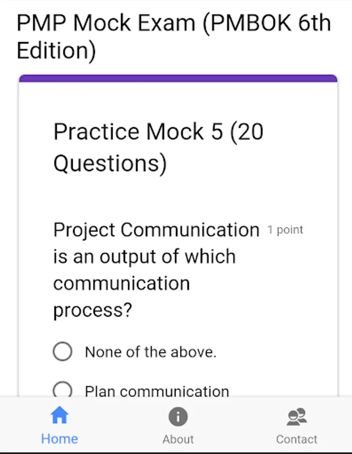Click the 'Project Communication' question text
The height and width of the screenshot is (454, 352).
pyautogui.click(x=156, y=230)
